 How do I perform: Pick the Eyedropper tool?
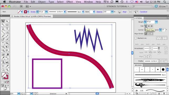pos(3,58)
